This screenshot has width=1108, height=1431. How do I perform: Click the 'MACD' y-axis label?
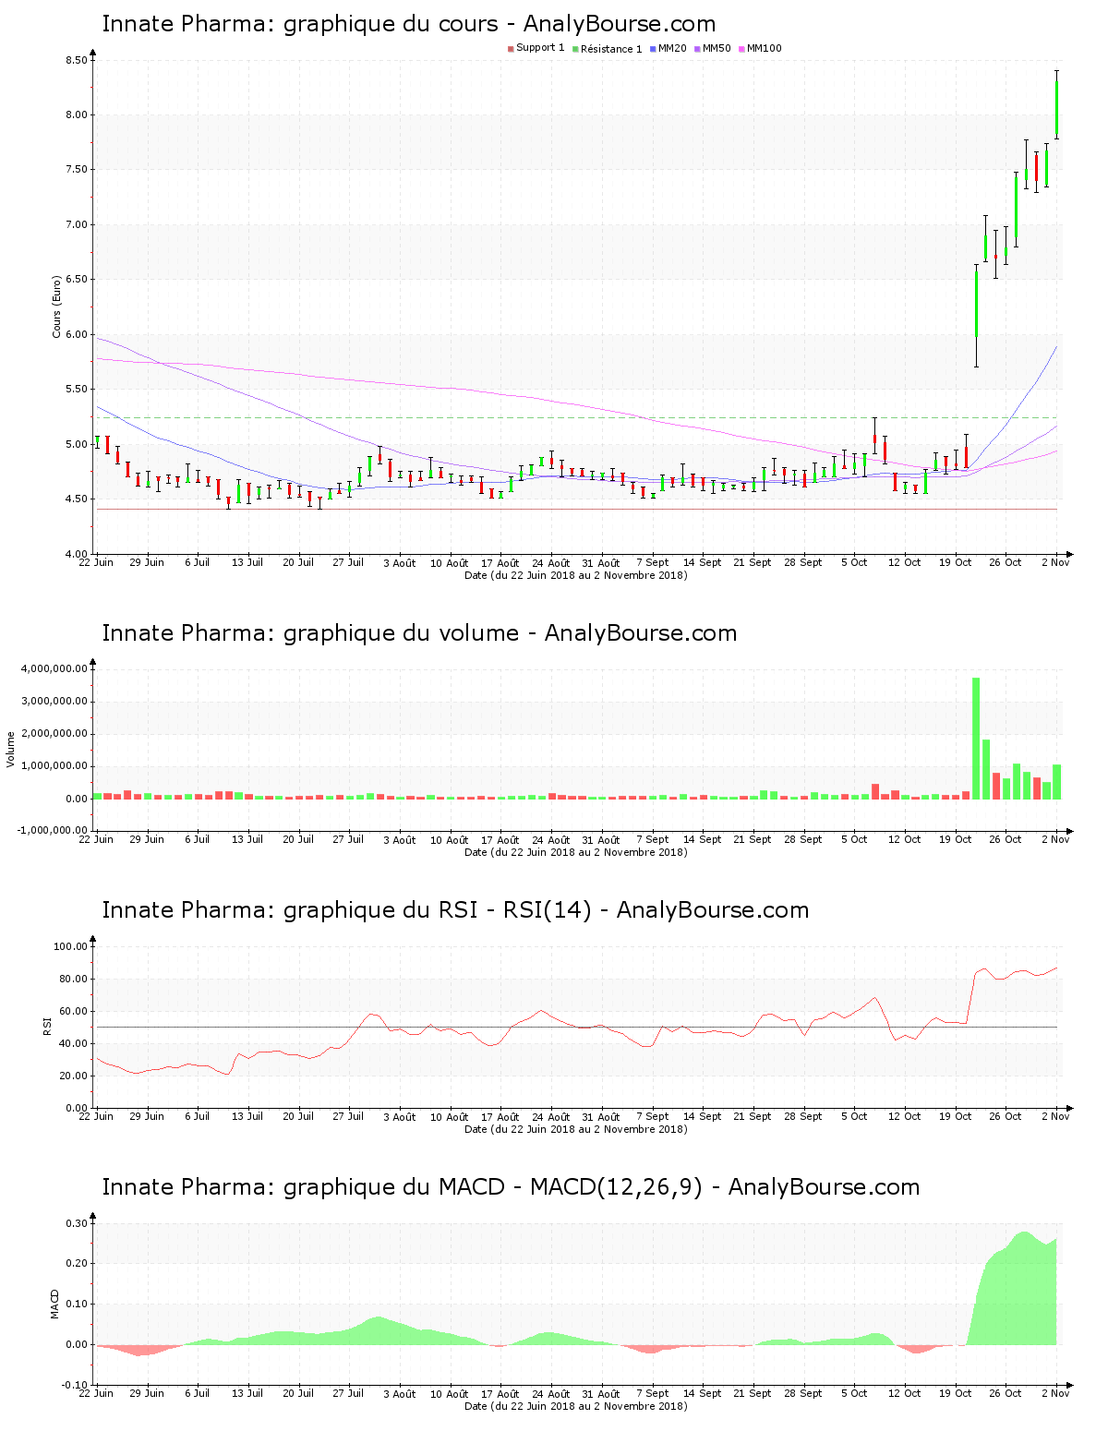pyautogui.click(x=54, y=1304)
